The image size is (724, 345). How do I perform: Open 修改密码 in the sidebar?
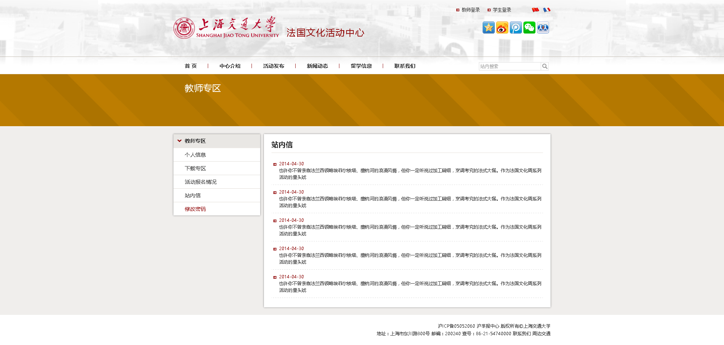coord(195,209)
